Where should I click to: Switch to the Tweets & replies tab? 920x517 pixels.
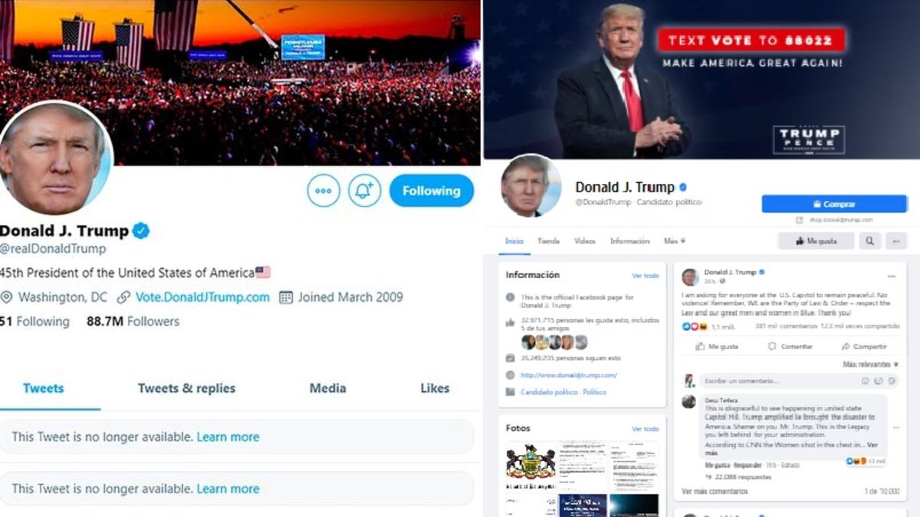point(186,388)
